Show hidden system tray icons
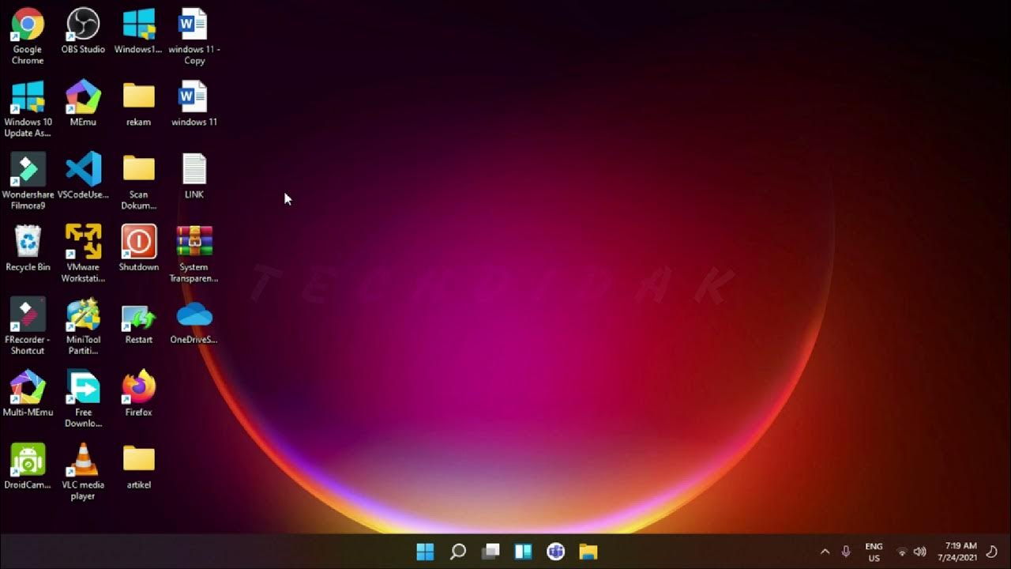This screenshot has width=1011, height=569. (x=825, y=552)
